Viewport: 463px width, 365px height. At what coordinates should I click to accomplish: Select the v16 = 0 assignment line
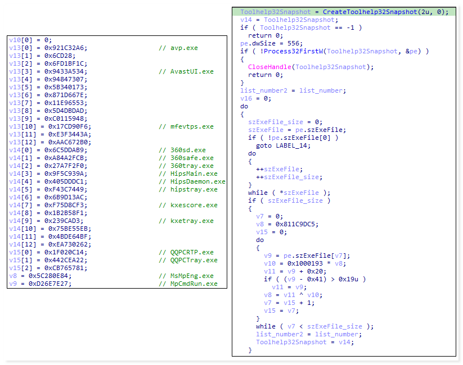tap(255, 98)
